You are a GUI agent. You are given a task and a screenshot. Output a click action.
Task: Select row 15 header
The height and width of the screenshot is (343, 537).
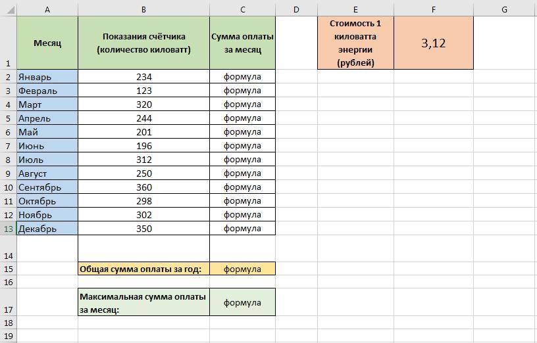(8, 269)
